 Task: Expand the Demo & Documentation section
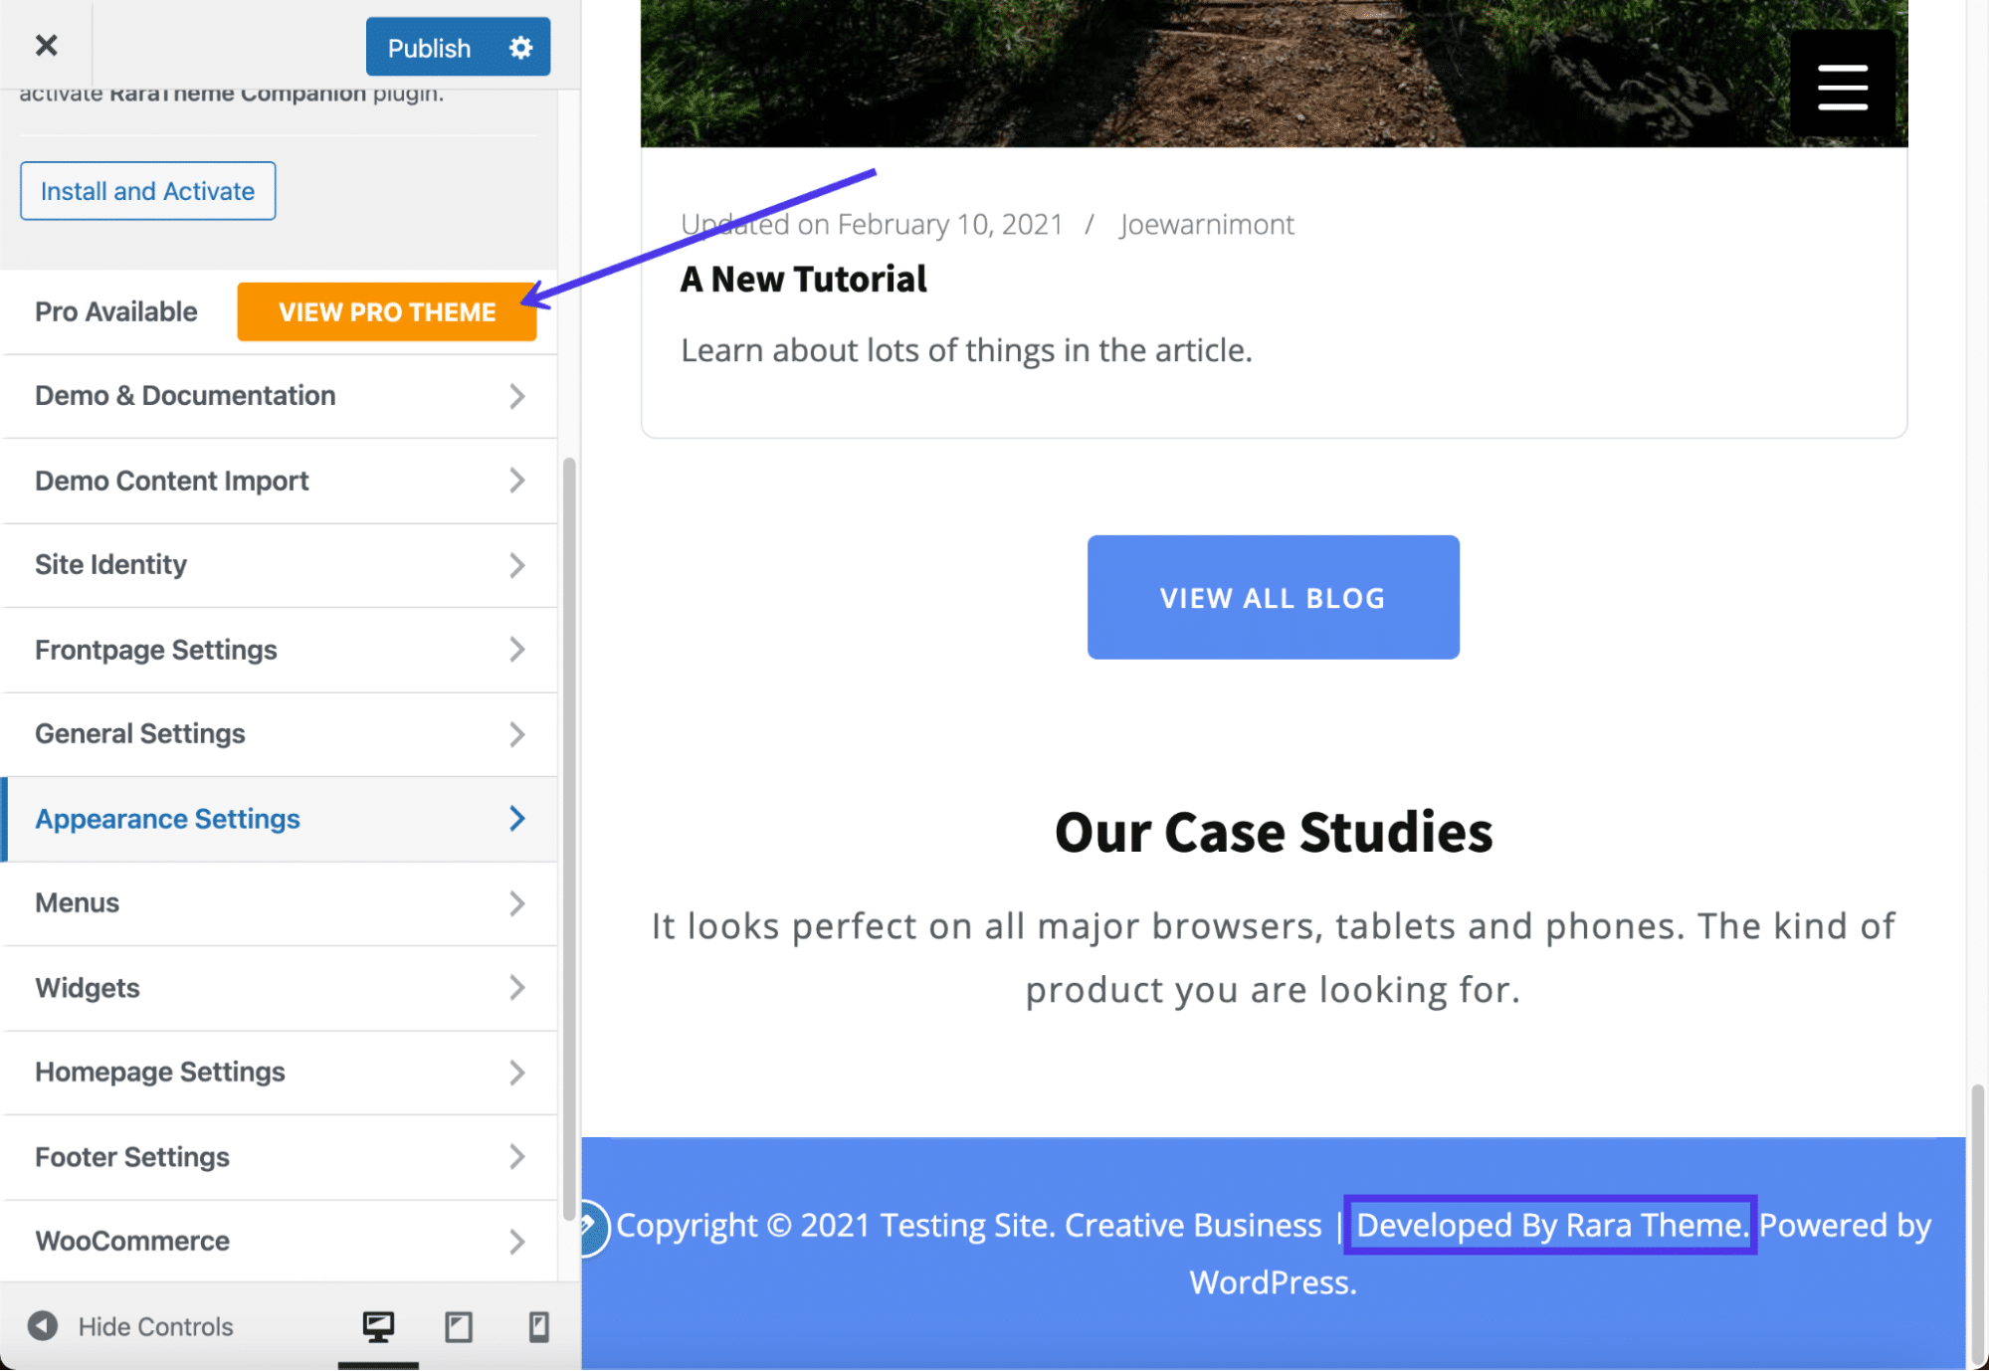click(x=278, y=395)
